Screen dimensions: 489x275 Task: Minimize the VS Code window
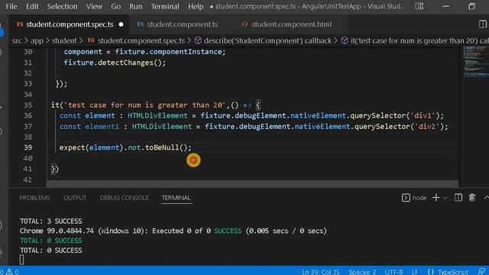pyautogui.click(x=446, y=6)
